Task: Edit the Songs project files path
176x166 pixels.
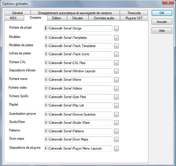Action: tap(78, 28)
